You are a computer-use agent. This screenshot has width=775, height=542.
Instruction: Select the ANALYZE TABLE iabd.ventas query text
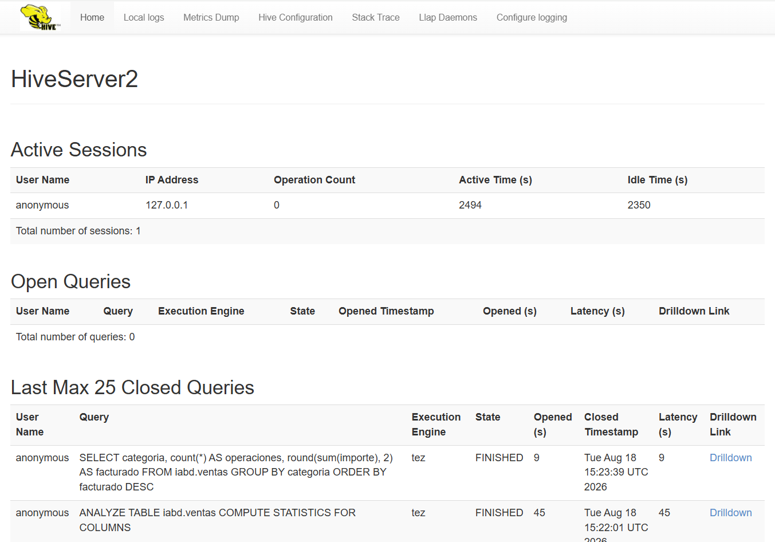click(x=218, y=520)
